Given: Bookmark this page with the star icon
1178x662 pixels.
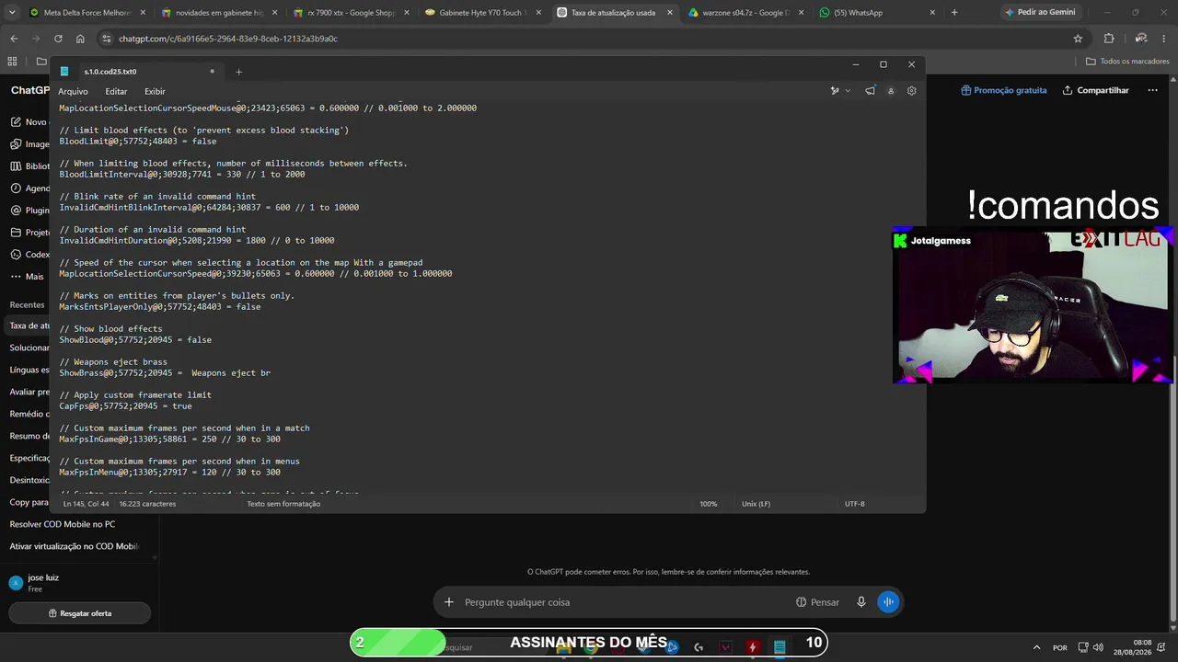Looking at the screenshot, I should [1078, 39].
